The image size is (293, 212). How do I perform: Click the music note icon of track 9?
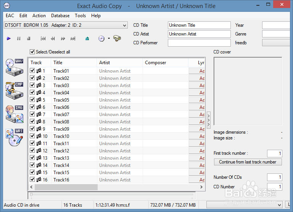tap(39, 129)
